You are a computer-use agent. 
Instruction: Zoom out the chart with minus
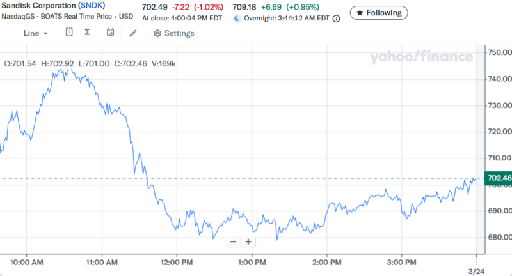click(x=233, y=241)
